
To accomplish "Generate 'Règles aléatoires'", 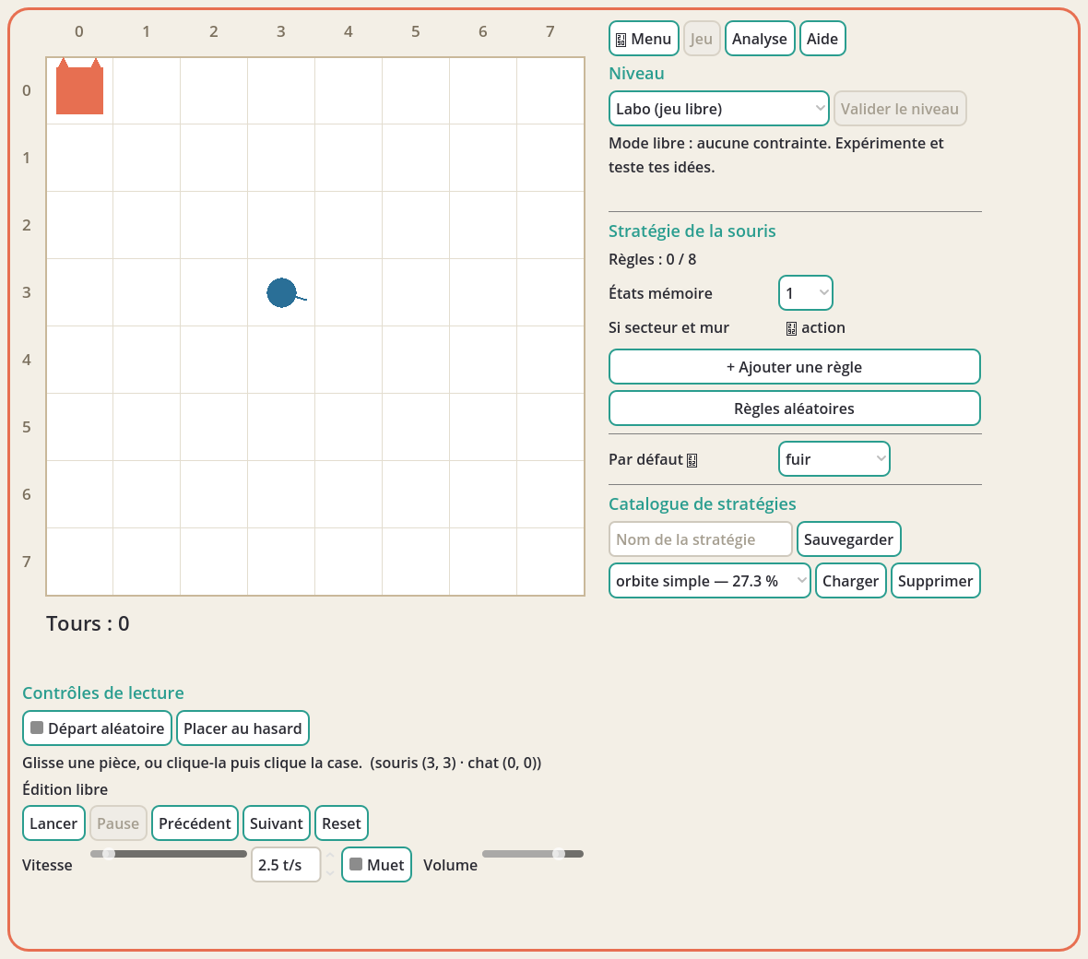I will [x=795, y=408].
